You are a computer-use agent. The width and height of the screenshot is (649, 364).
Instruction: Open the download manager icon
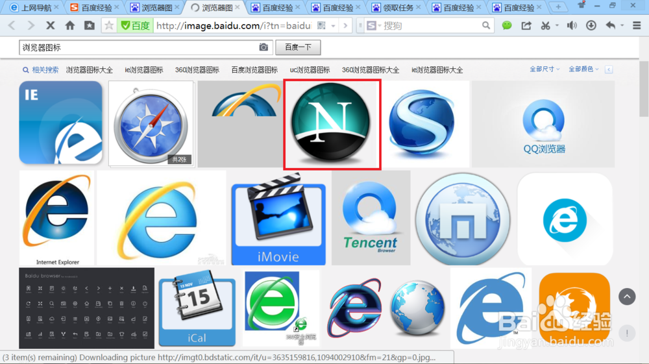pyautogui.click(x=591, y=26)
